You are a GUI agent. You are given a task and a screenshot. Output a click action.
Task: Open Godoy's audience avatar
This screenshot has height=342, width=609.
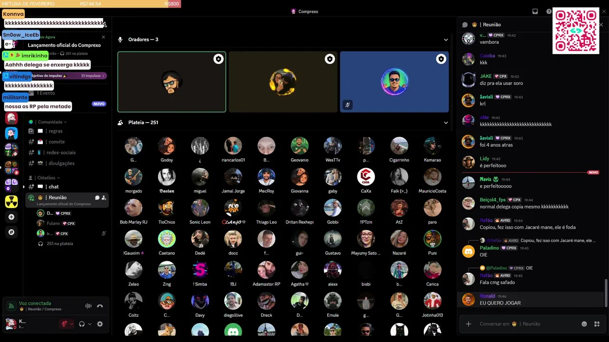click(x=167, y=146)
